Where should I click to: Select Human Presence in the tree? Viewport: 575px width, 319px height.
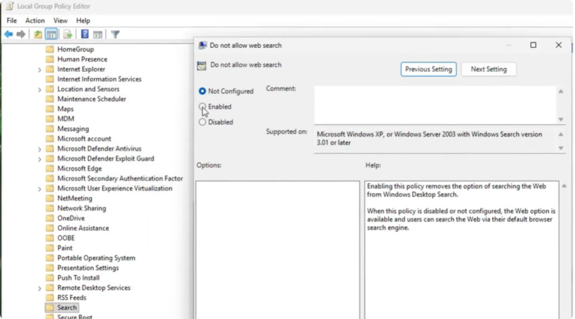coord(82,59)
